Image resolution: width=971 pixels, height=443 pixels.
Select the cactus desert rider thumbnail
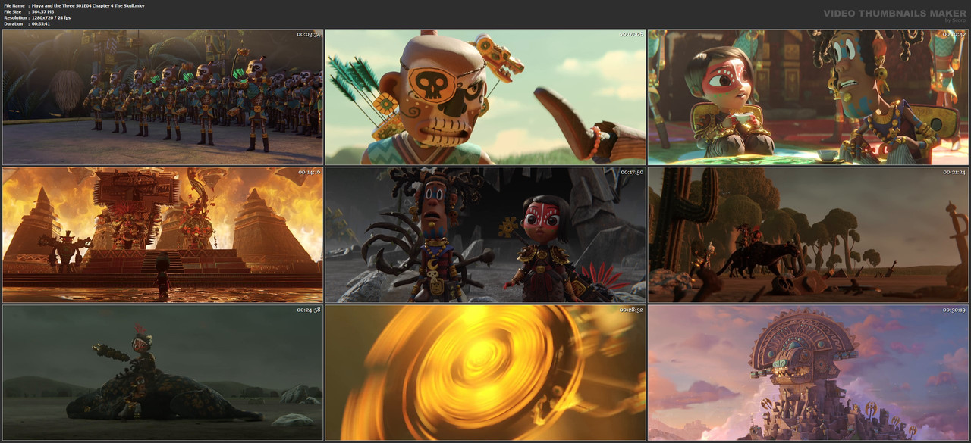pos(808,235)
